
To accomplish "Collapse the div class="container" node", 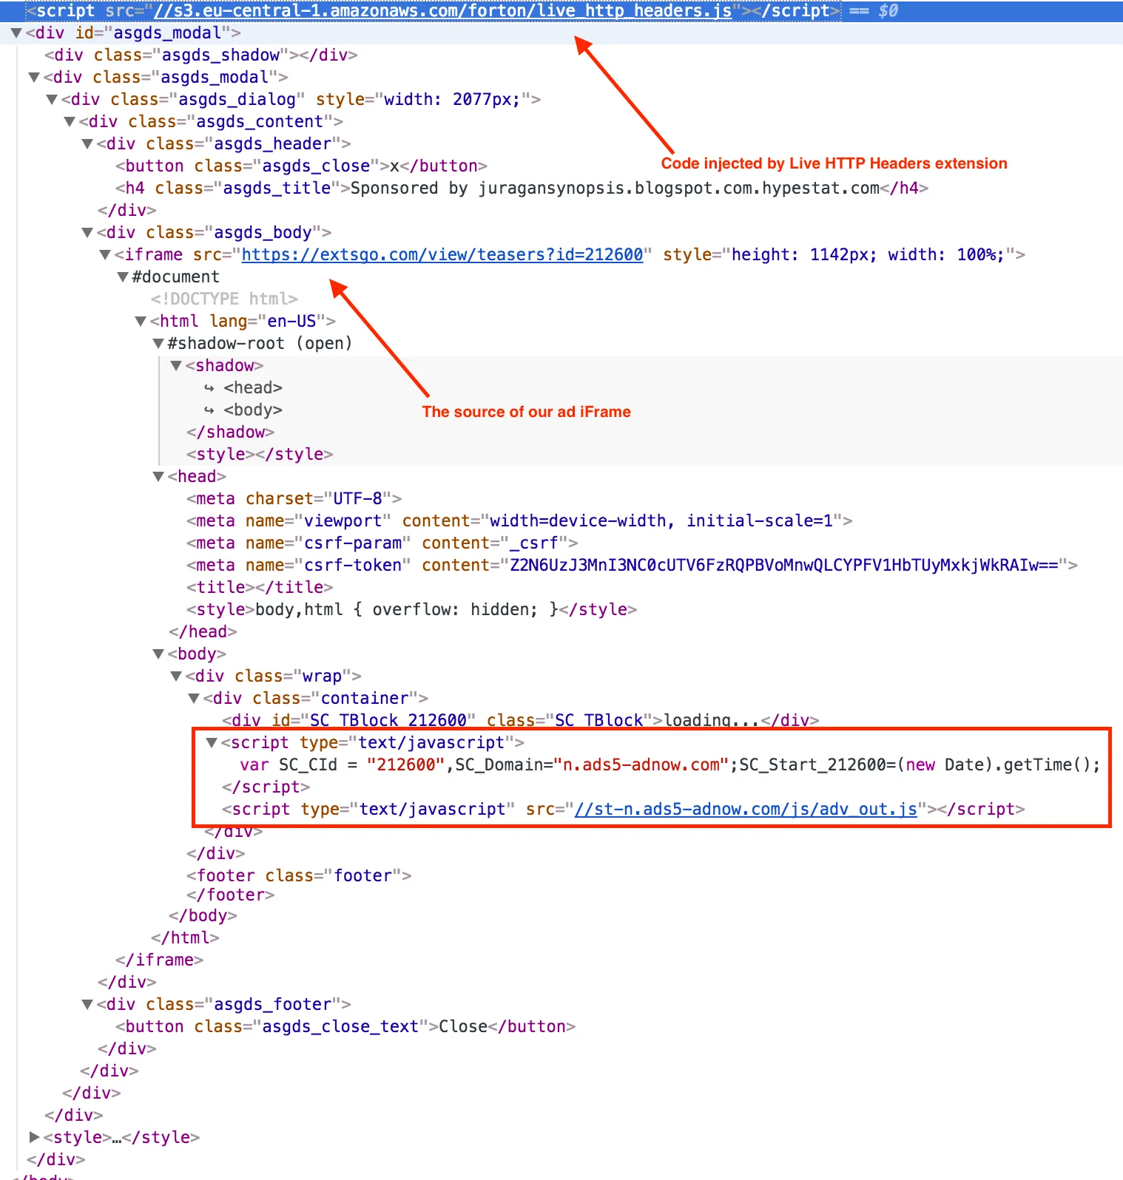I will click(194, 699).
